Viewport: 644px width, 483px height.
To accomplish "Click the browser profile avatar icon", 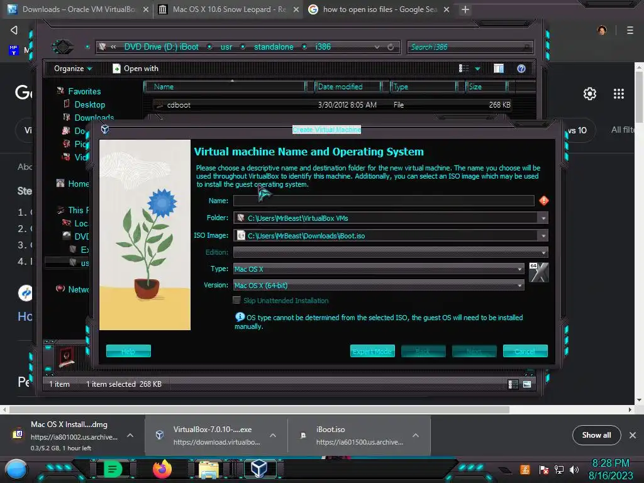I will (602, 30).
